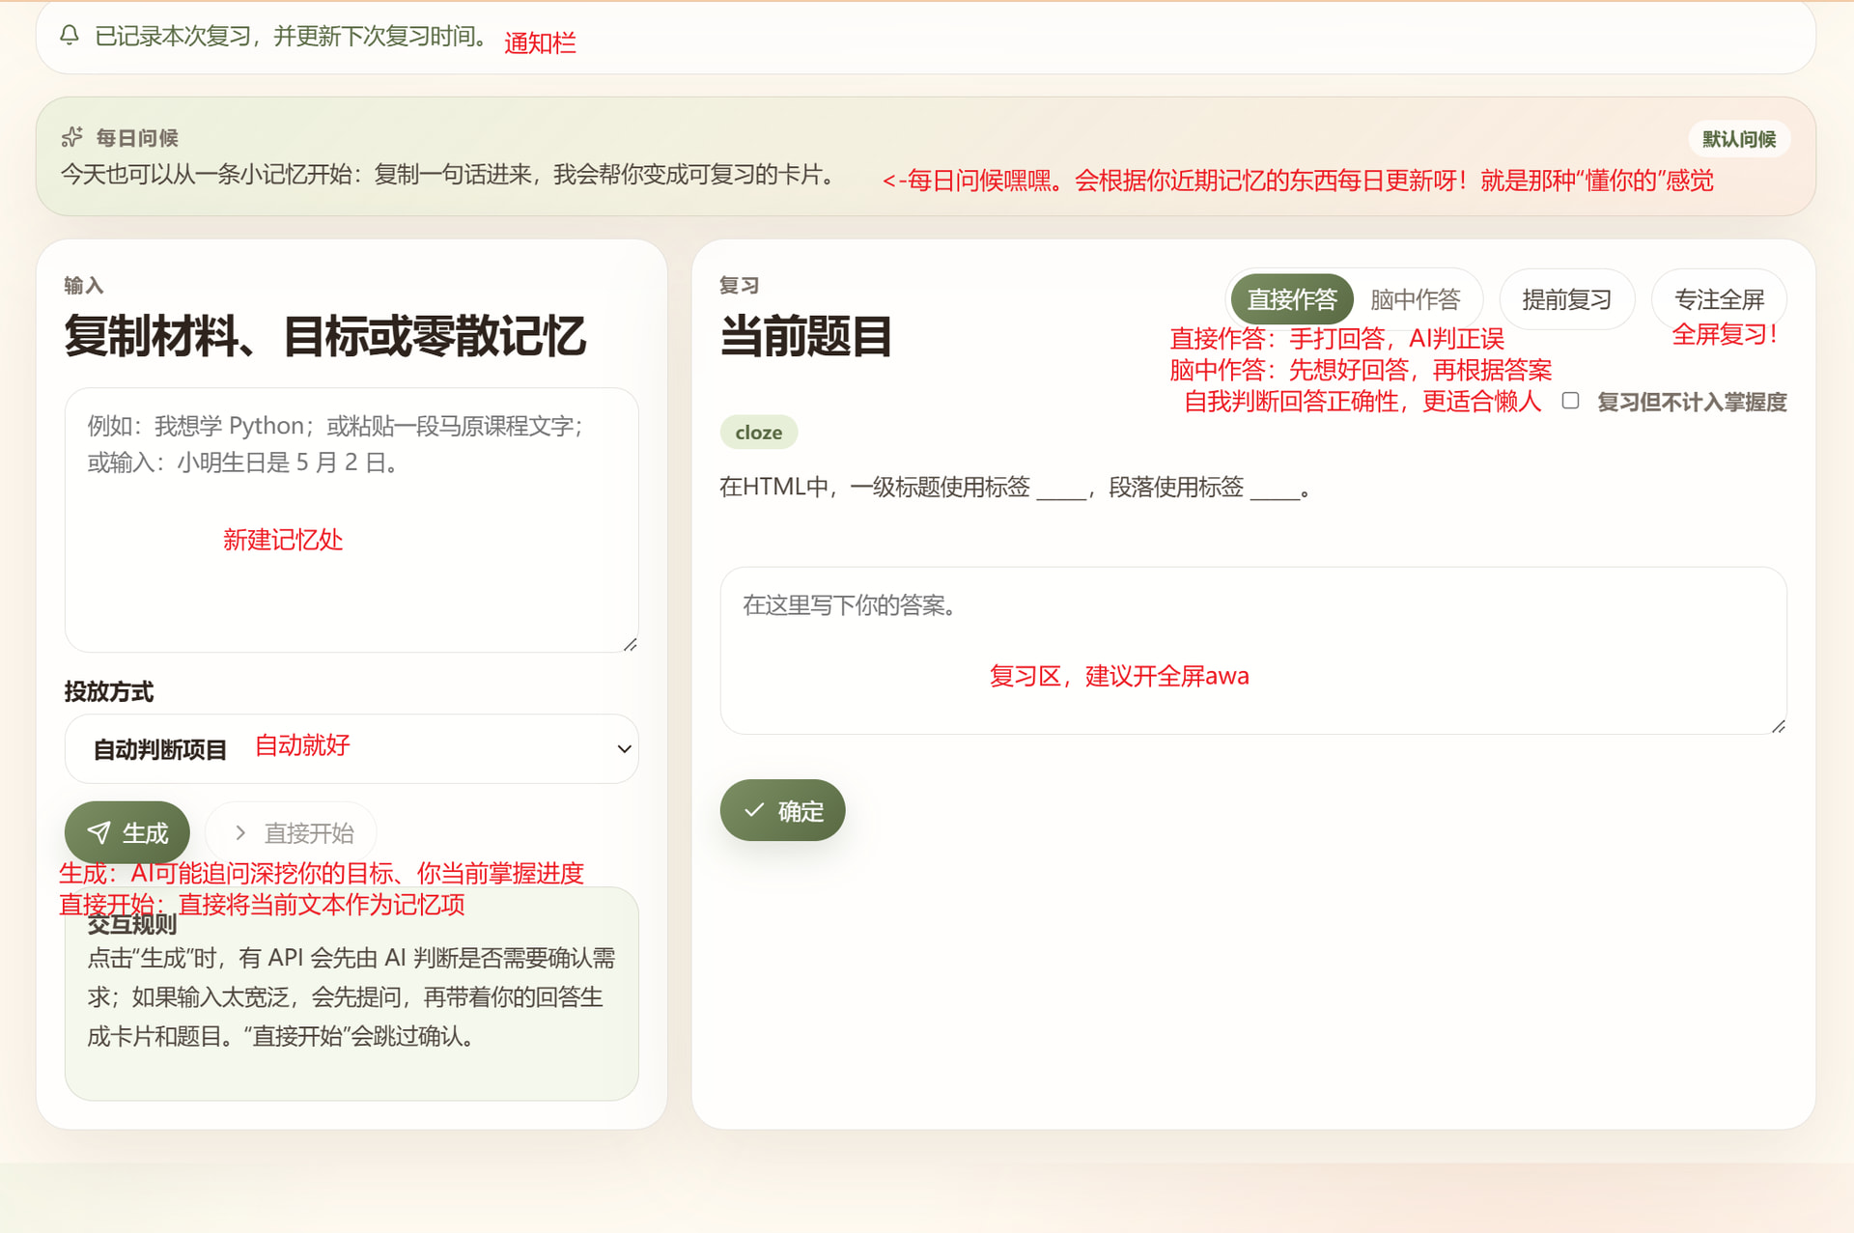Enable 复习但不计入掌握度 checkbox
Image resolution: width=1854 pixels, height=1233 pixels.
[x=1570, y=401]
